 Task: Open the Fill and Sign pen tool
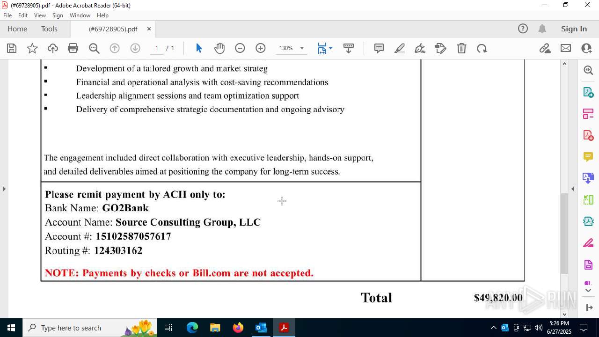(420, 48)
